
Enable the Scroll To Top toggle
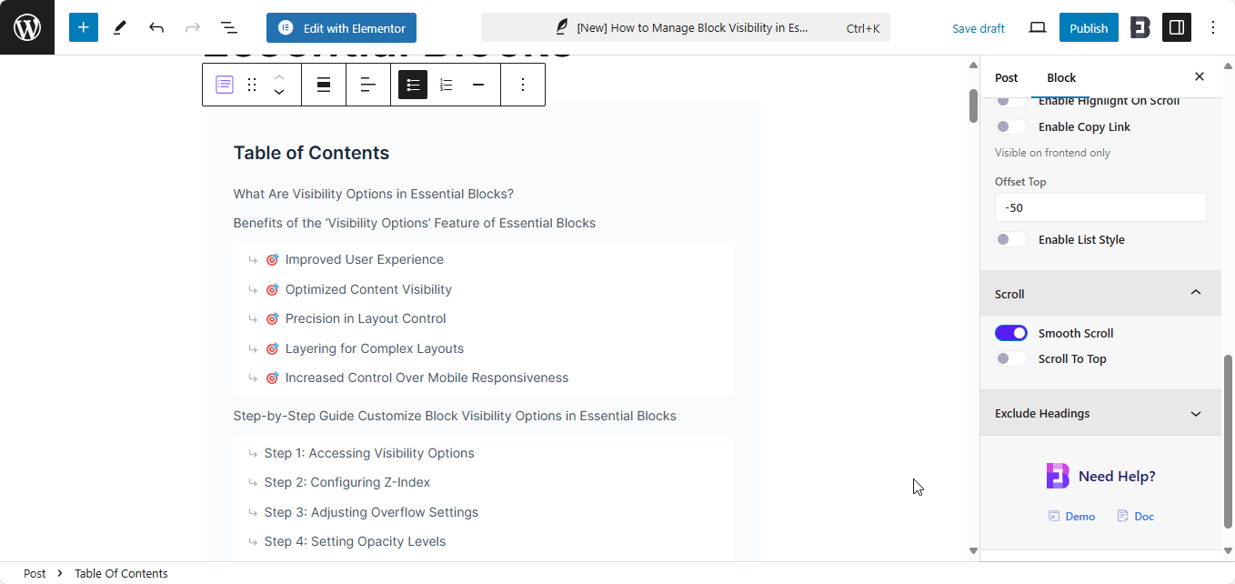click(1010, 358)
